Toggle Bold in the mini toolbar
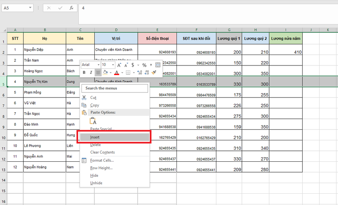The width and height of the screenshot is (338, 205). coord(84,73)
